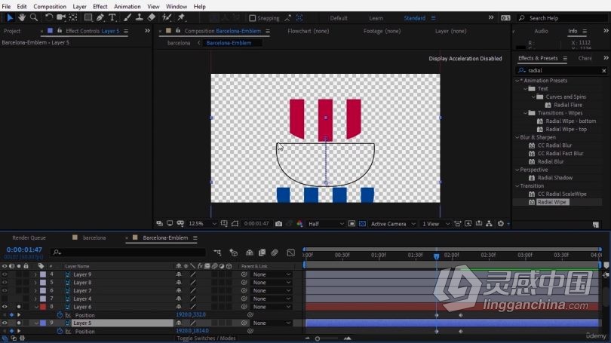Collapse the Blur & Sharpen category
The height and width of the screenshot is (343, 611).
pyautogui.click(x=517, y=137)
